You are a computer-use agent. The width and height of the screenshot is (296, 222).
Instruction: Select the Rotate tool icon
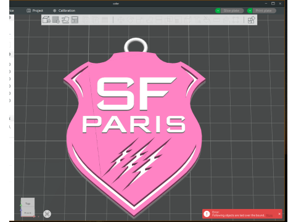(x=130, y=20)
